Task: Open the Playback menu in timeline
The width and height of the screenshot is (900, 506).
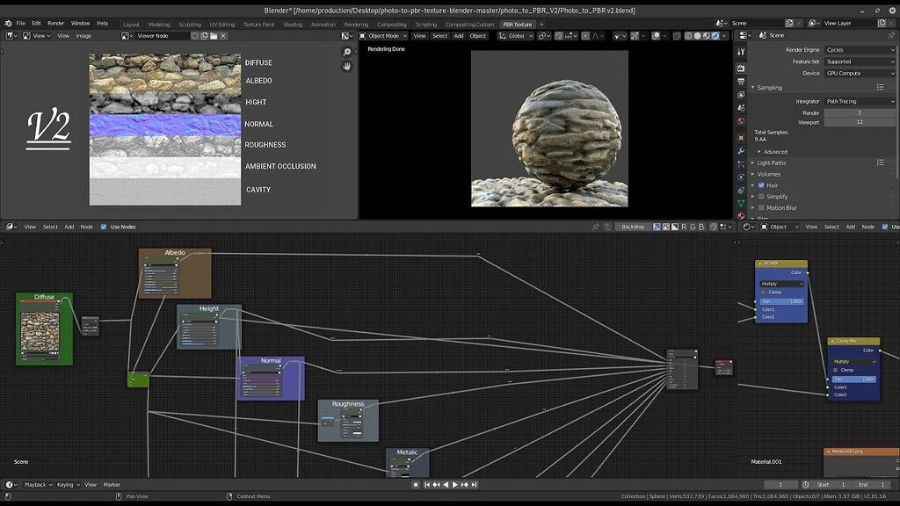Action: click(38, 485)
